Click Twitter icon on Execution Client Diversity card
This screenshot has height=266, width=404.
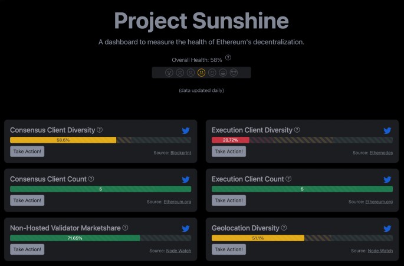pos(387,130)
